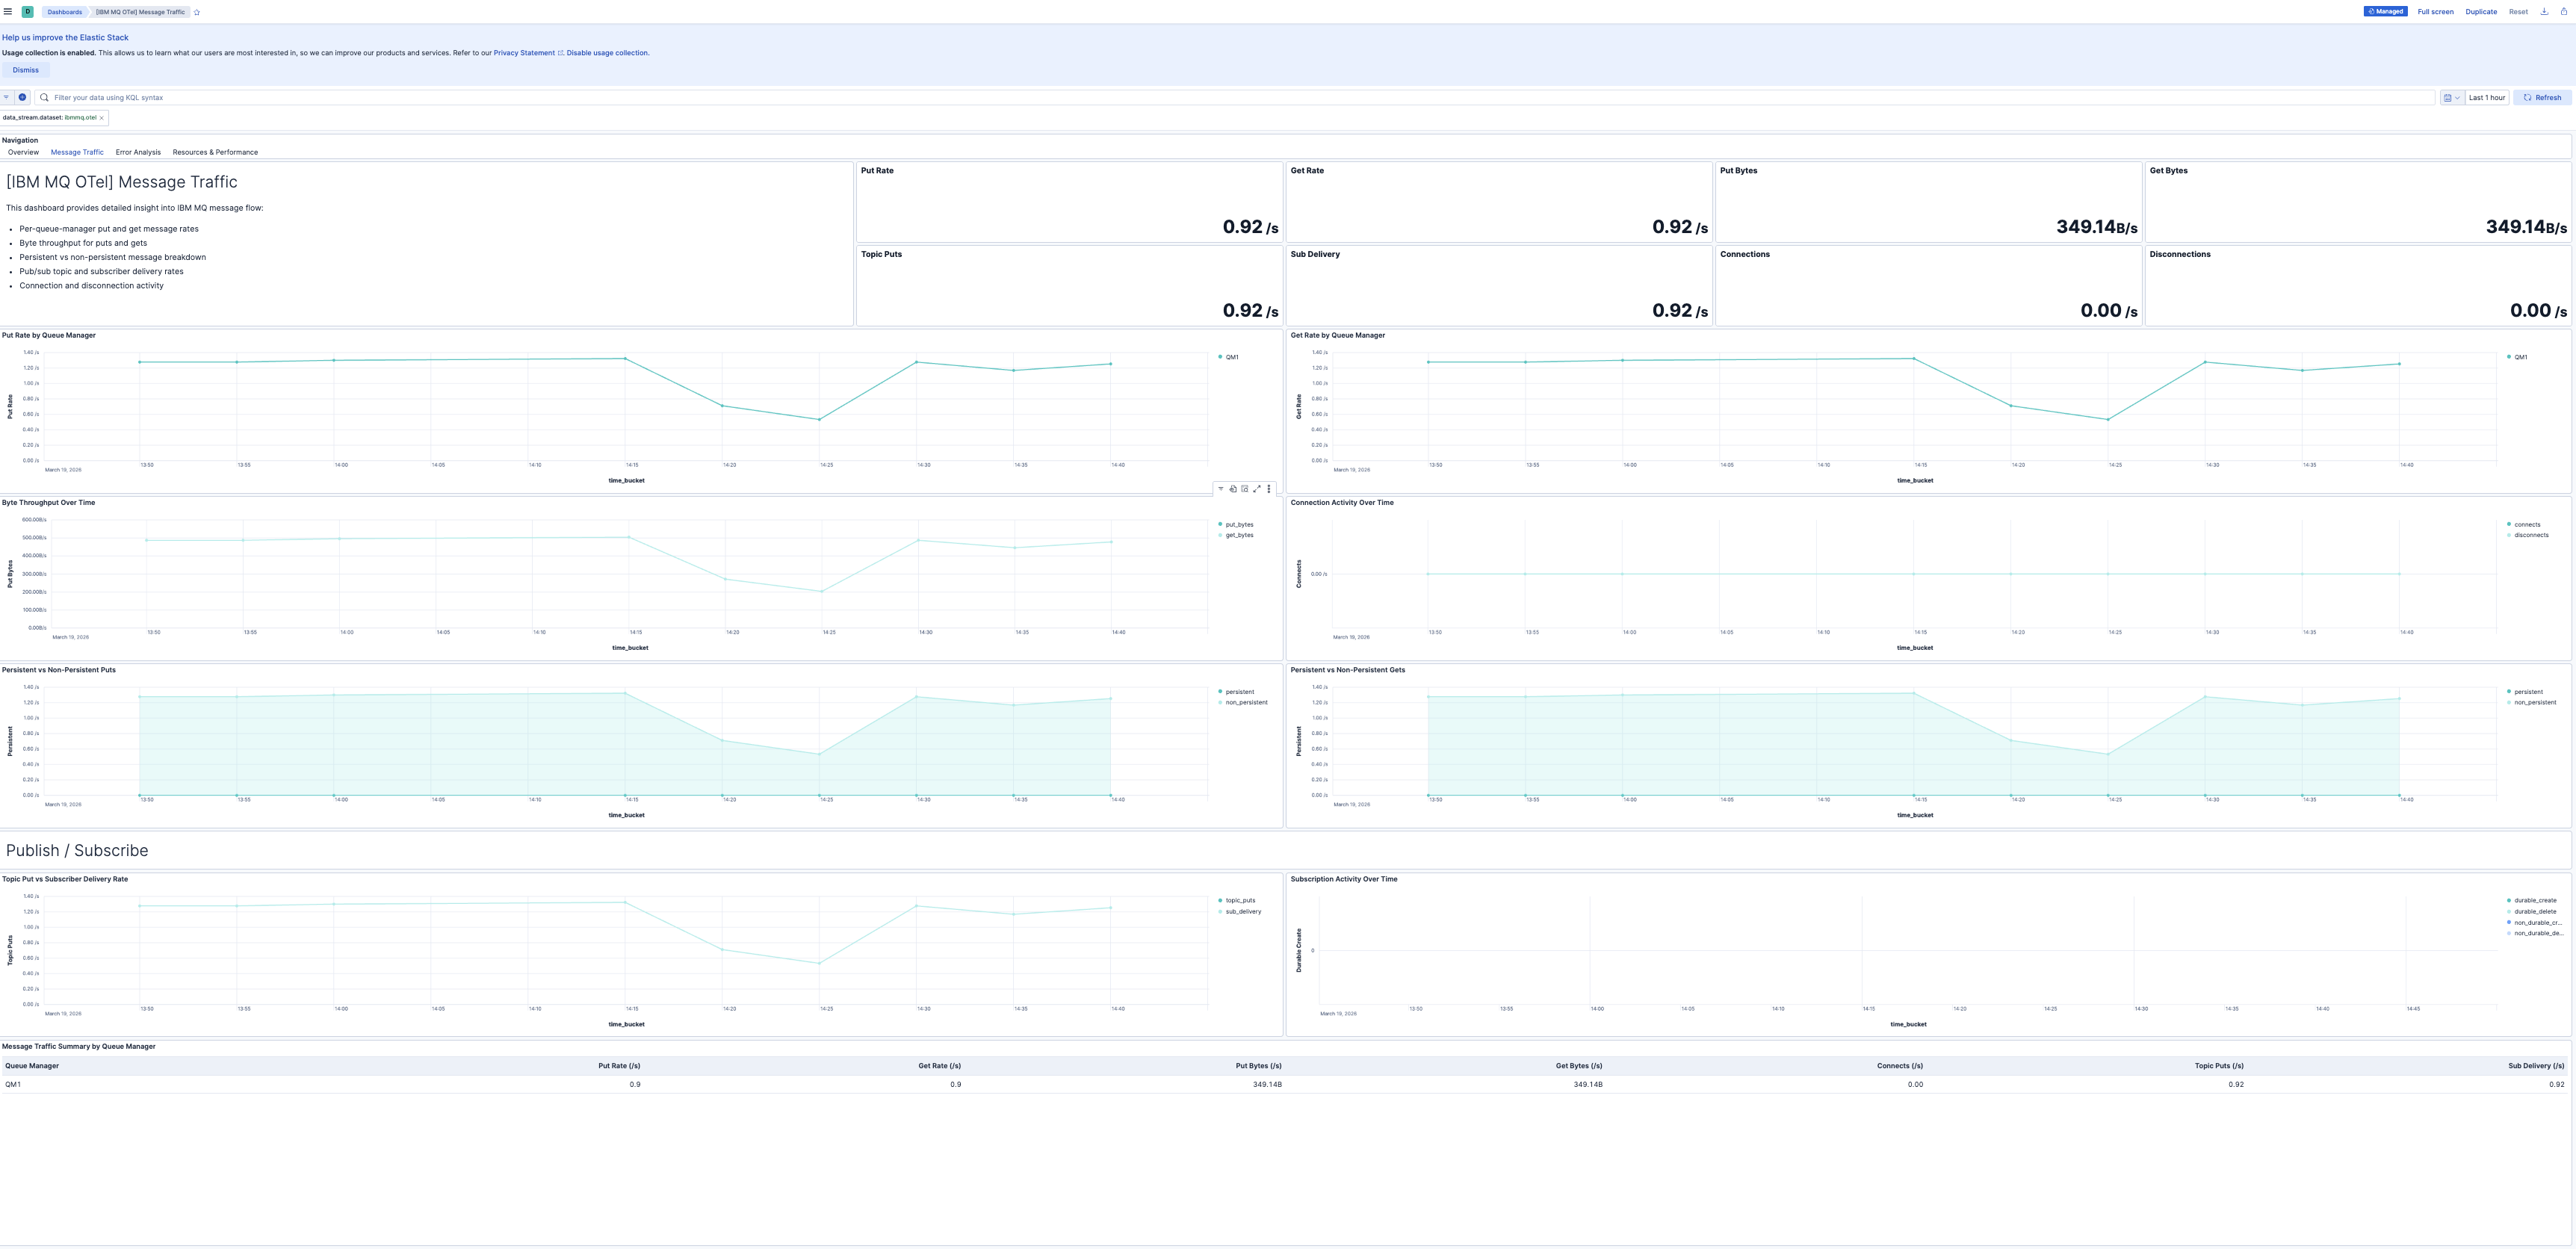Image resolution: width=2576 pixels, height=1249 pixels.
Task: Dismiss the usage collection banner
Action: (25, 70)
